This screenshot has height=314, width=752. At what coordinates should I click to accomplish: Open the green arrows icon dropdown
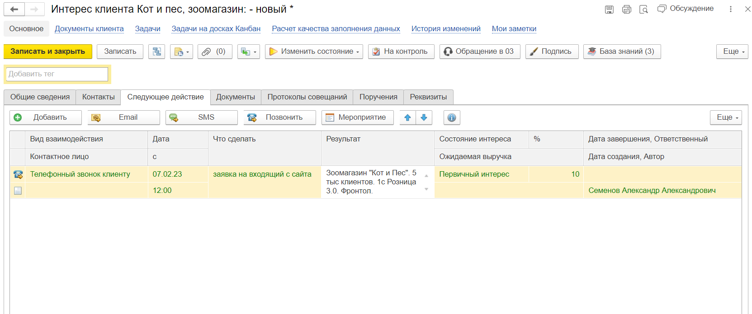click(x=248, y=52)
